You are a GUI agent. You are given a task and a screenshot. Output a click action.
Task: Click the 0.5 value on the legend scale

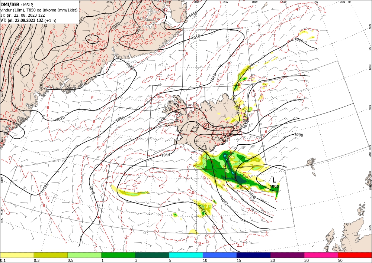point(70,260)
